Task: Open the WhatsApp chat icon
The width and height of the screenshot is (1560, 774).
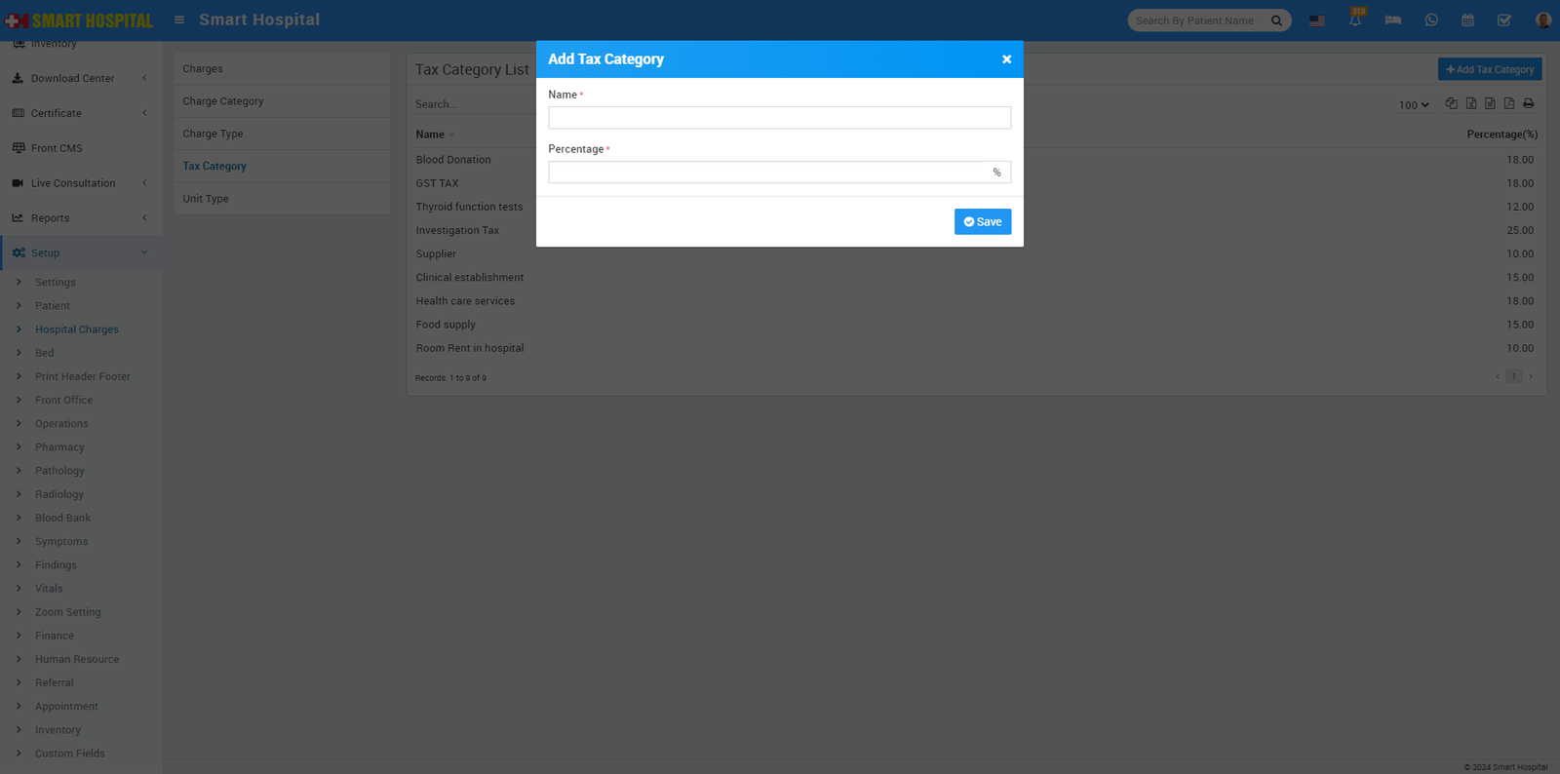Action: 1430,20
